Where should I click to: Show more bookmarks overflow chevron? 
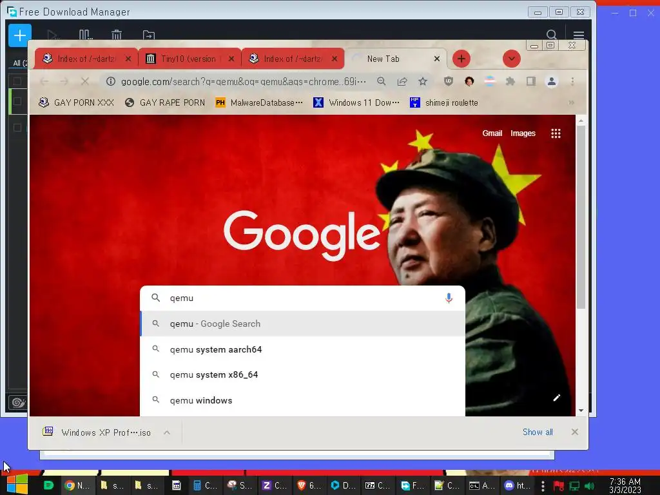click(571, 102)
